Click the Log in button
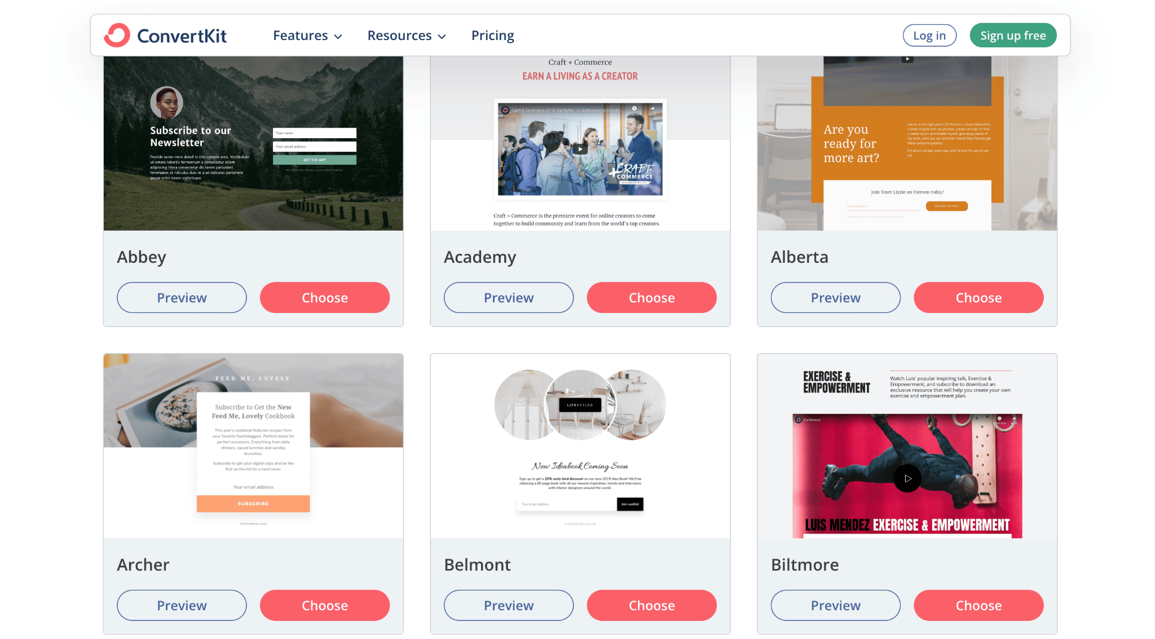This screenshot has height=639, width=1155. 929,34
